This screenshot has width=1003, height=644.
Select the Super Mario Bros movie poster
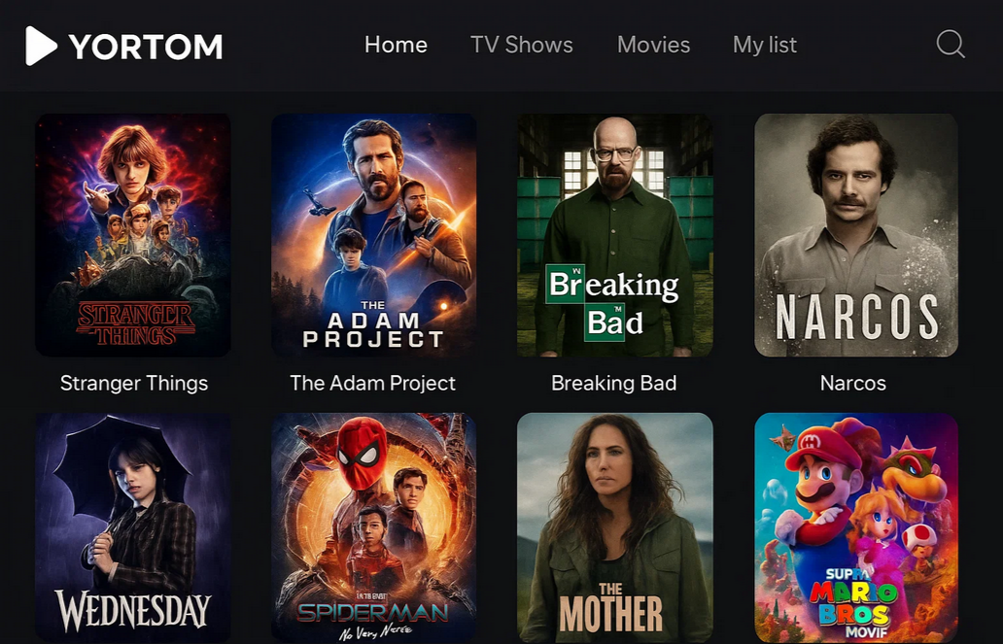point(856,528)
